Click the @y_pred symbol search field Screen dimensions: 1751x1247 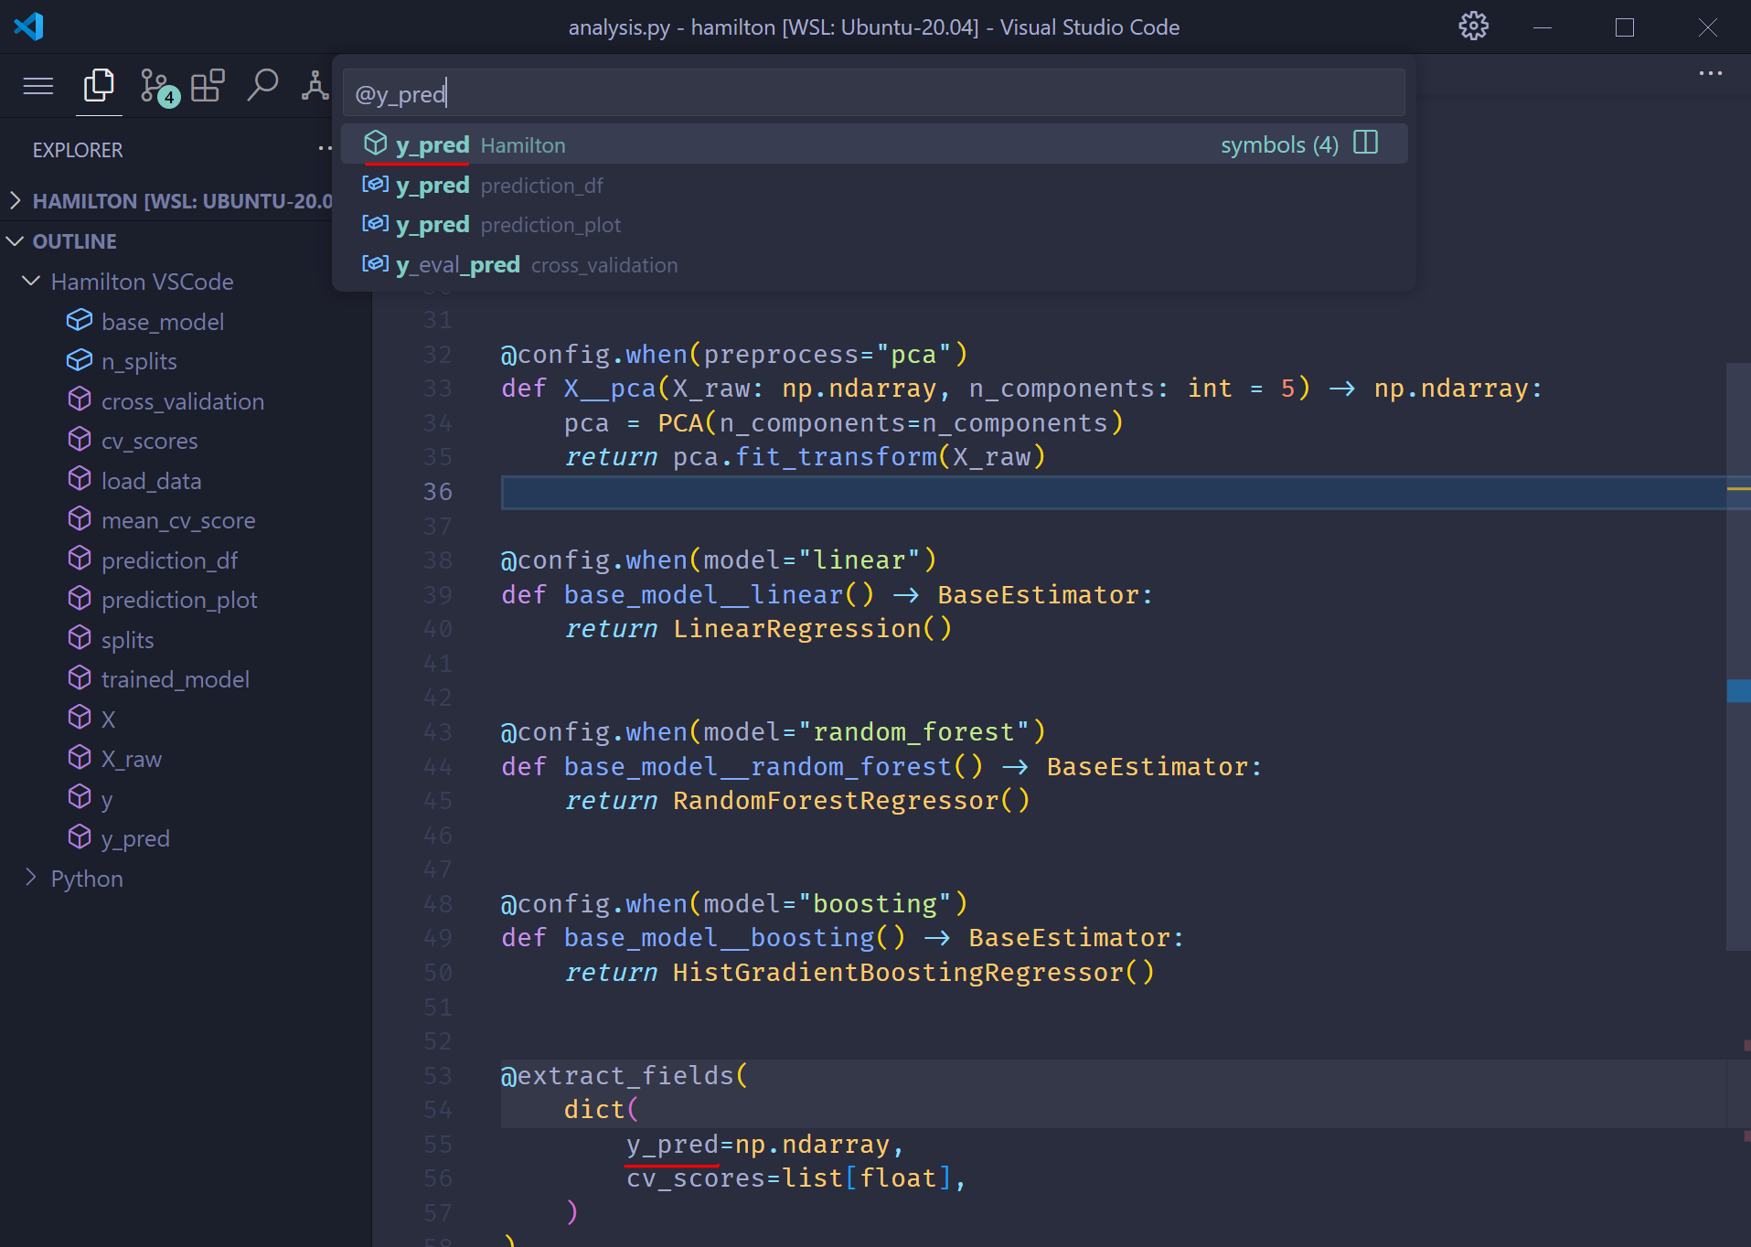click(x=873, y=93)
